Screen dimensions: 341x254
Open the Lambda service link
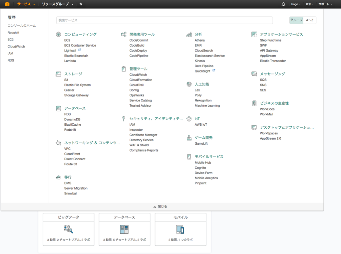[70, 61]
